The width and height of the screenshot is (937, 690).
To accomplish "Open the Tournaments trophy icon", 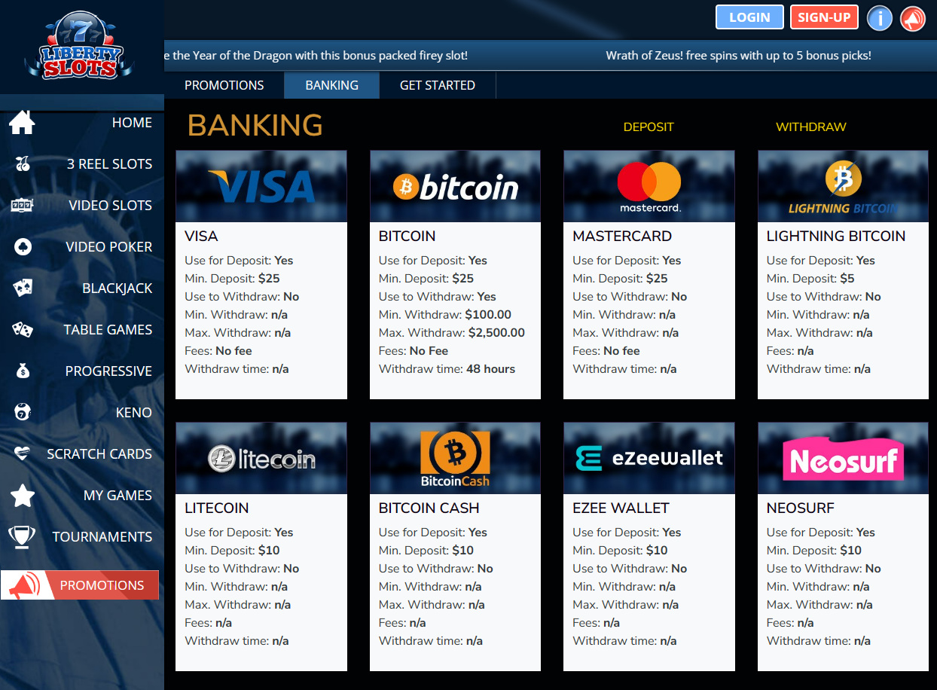I will [22, 537].
